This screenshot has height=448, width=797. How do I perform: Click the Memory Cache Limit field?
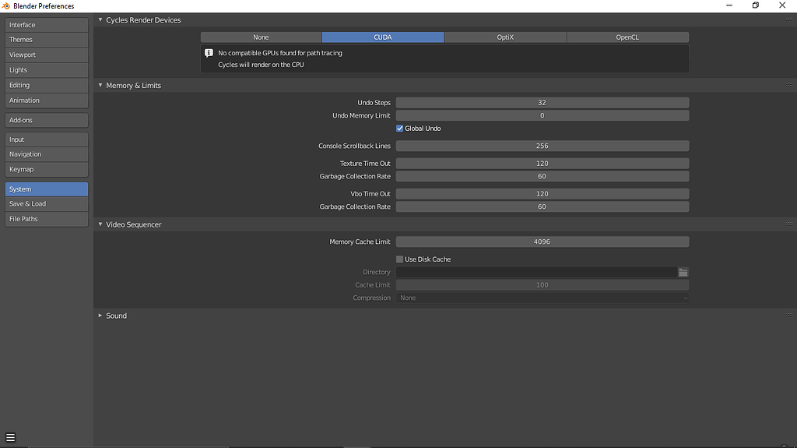pos(542,242)
